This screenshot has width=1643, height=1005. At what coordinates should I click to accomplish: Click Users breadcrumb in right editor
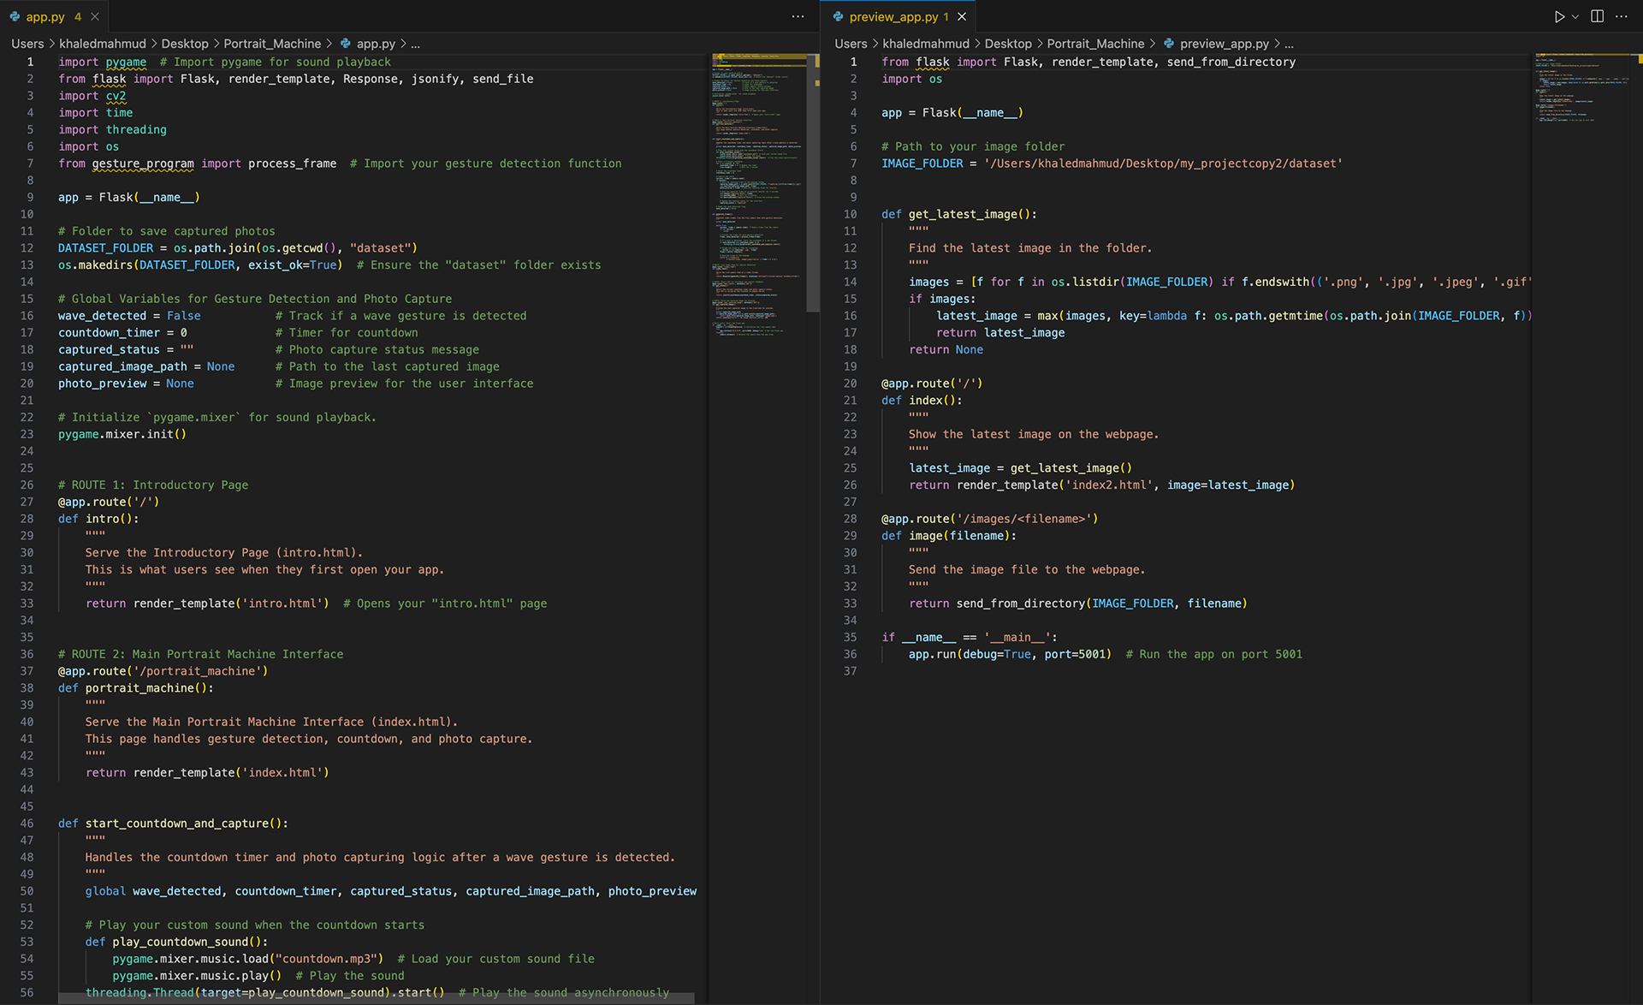click(851, 44)
